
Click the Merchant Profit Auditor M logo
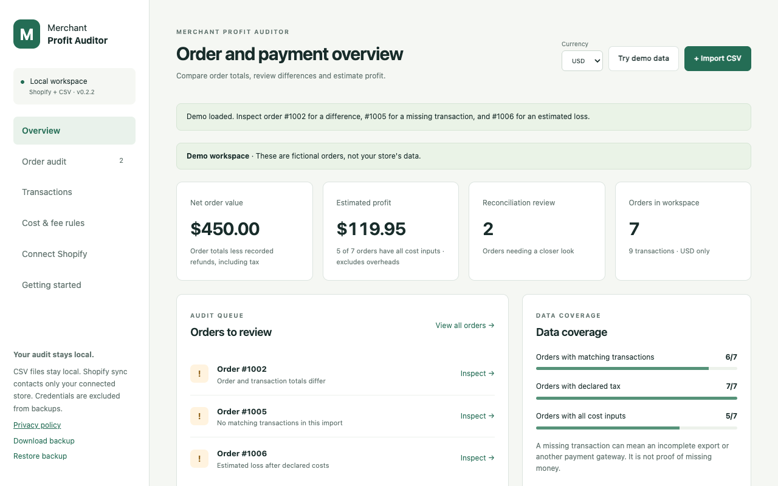point(27,34)
